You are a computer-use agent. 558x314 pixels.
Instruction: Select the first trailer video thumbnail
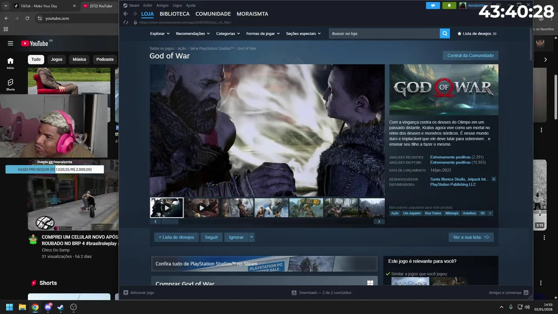coord(167,208)
